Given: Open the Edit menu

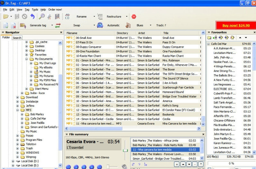Looking at the screenshot, I should (x=12, y=10).
